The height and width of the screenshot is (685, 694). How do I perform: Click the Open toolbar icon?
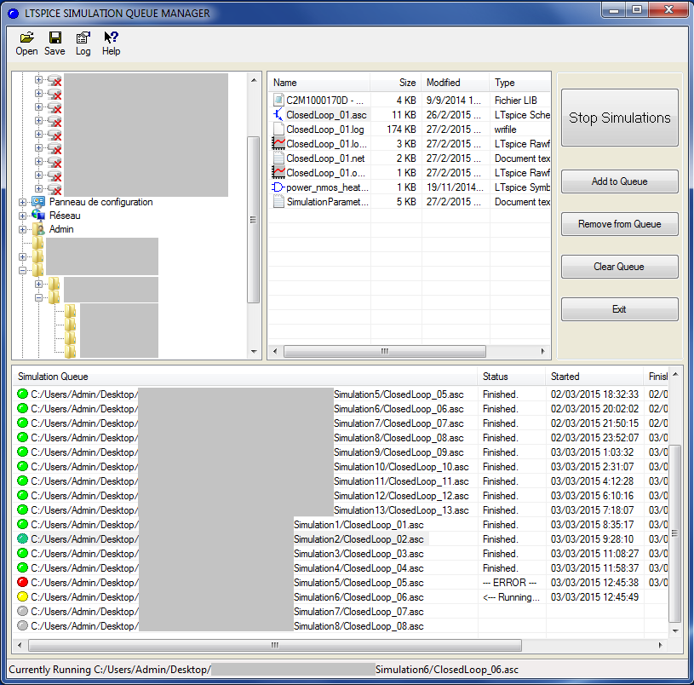coord(26,38)
